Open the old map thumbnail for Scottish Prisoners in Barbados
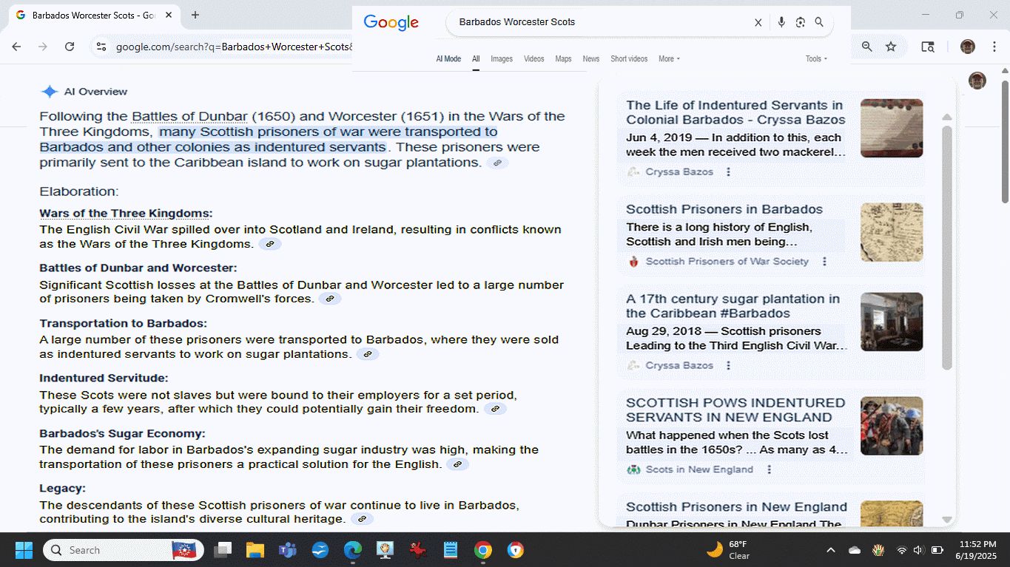1010x567 pixels. pyautogui.click(x=892, y=232)
